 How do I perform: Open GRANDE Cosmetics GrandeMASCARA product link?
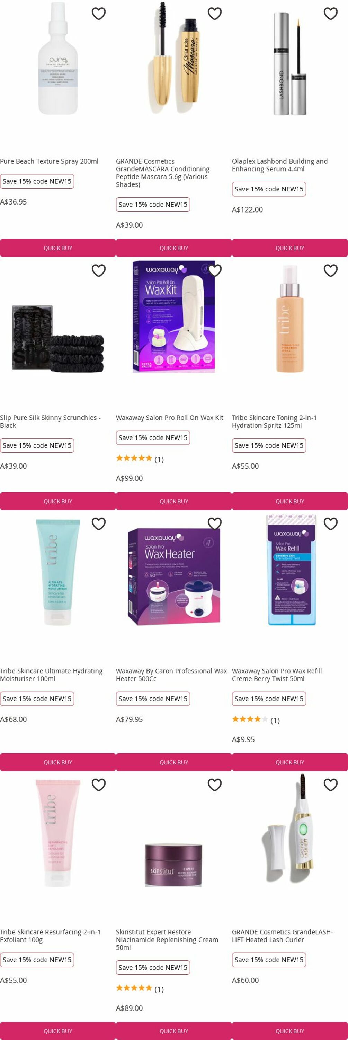163,173
